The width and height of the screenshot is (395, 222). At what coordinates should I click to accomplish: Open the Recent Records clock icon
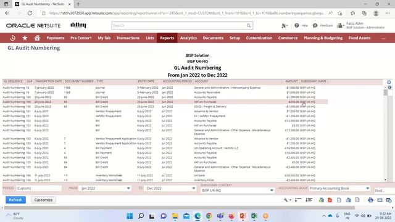(x=12, y=38)
